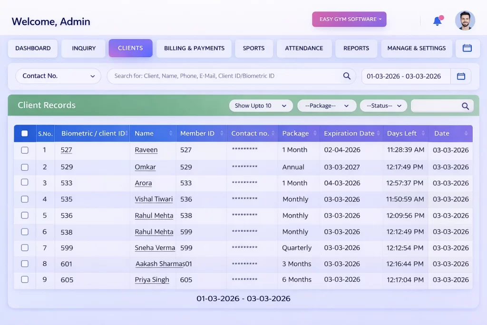Open client link Vishal Tiwari

click(x=154, y=199)
